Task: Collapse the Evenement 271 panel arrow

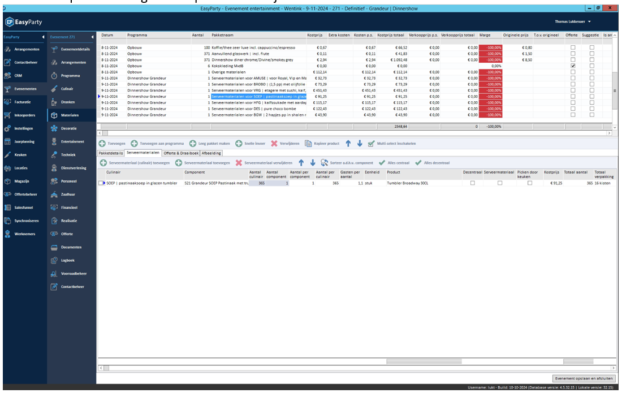Action: [92, 37]
